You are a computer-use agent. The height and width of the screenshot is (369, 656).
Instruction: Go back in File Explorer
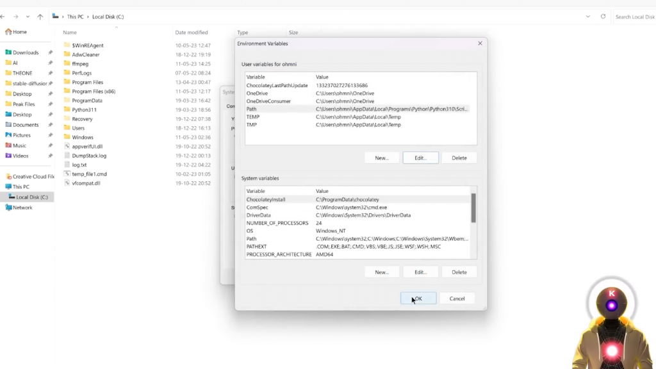[3, 17]
